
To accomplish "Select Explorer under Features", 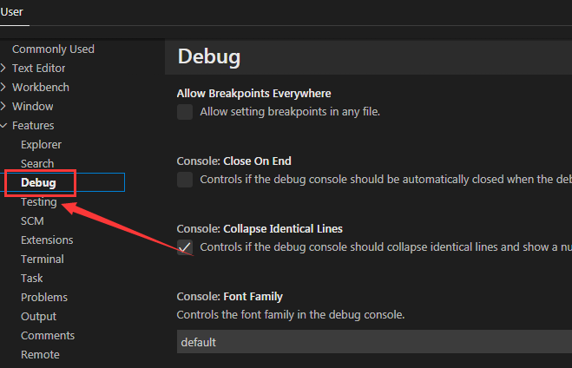I will (x=41, y=144).
